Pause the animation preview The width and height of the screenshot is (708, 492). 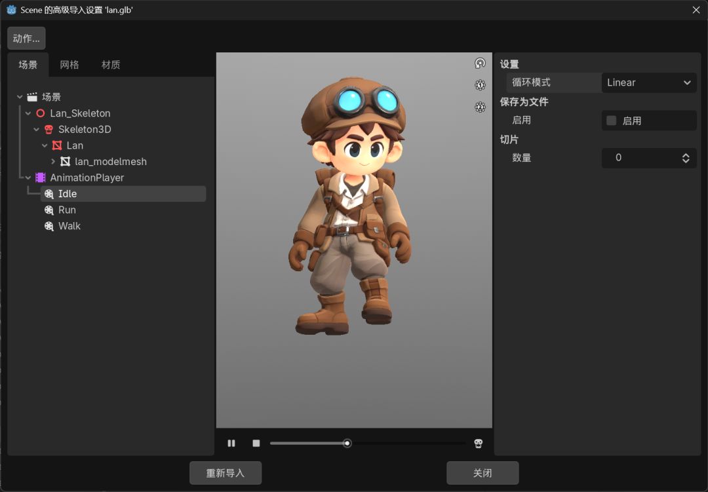tap(231, 444)
